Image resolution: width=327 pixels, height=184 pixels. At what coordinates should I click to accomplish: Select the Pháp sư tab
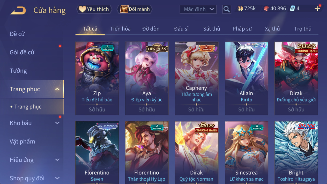point(242,29)
